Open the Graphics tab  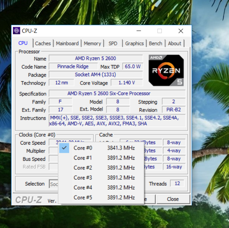click(135, 43)
